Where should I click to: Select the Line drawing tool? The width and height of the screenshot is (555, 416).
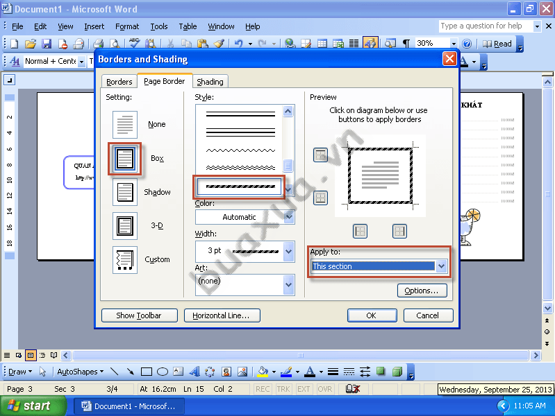point(114,372)
